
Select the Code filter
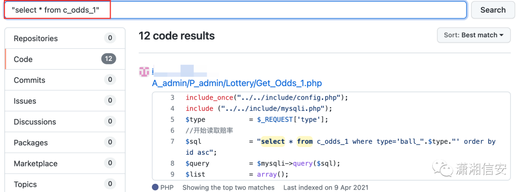click(x=65, y=59)
